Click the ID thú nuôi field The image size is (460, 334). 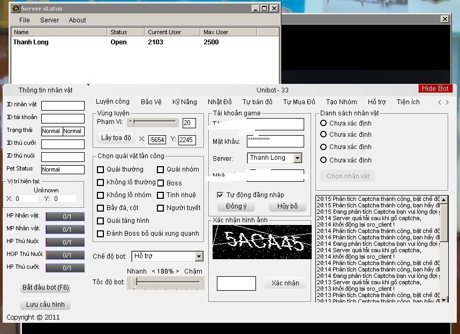click(63, 157)
